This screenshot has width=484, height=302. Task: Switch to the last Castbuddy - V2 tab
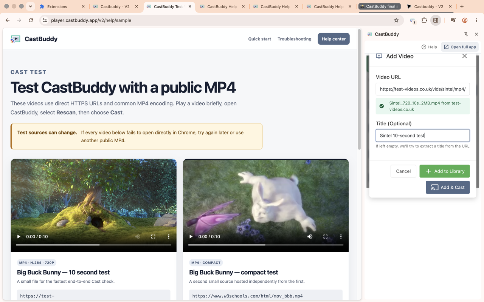[429, 6]
